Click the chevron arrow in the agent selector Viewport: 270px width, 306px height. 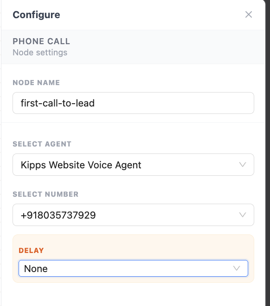(x=243, y=165)
